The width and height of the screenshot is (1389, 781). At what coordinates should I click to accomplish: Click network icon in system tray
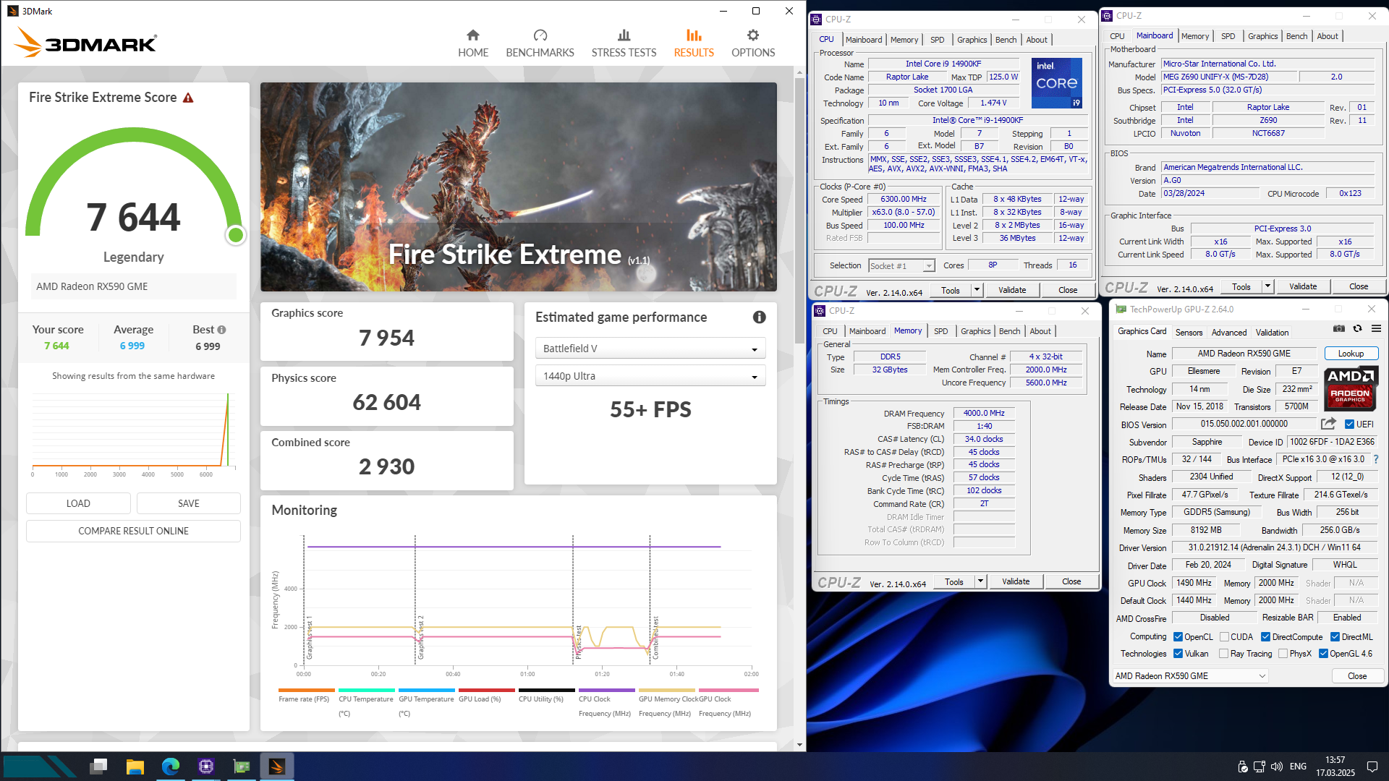click(x=1260, y=767)
